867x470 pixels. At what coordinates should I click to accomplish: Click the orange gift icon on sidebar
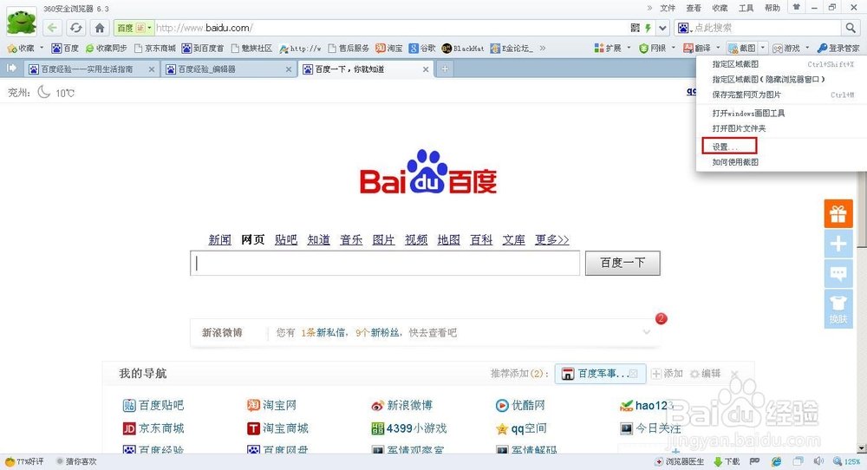838,213
